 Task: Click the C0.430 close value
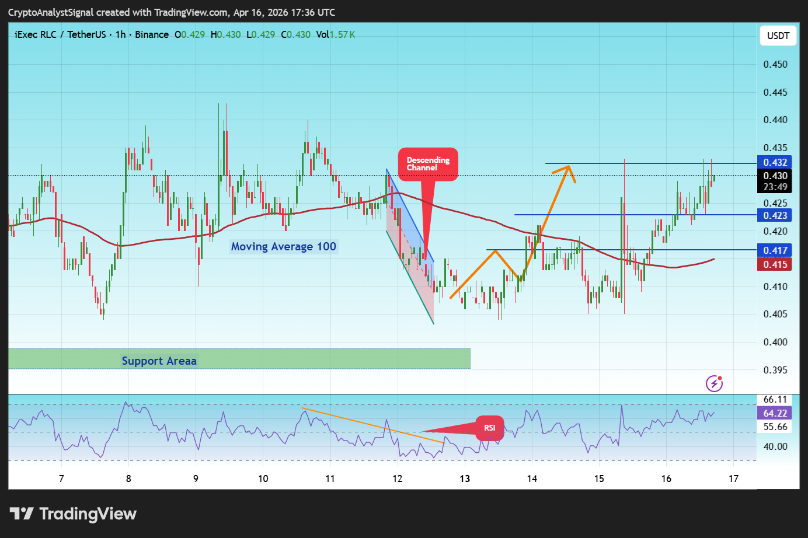pyautogui.click(x=296, y=34)
